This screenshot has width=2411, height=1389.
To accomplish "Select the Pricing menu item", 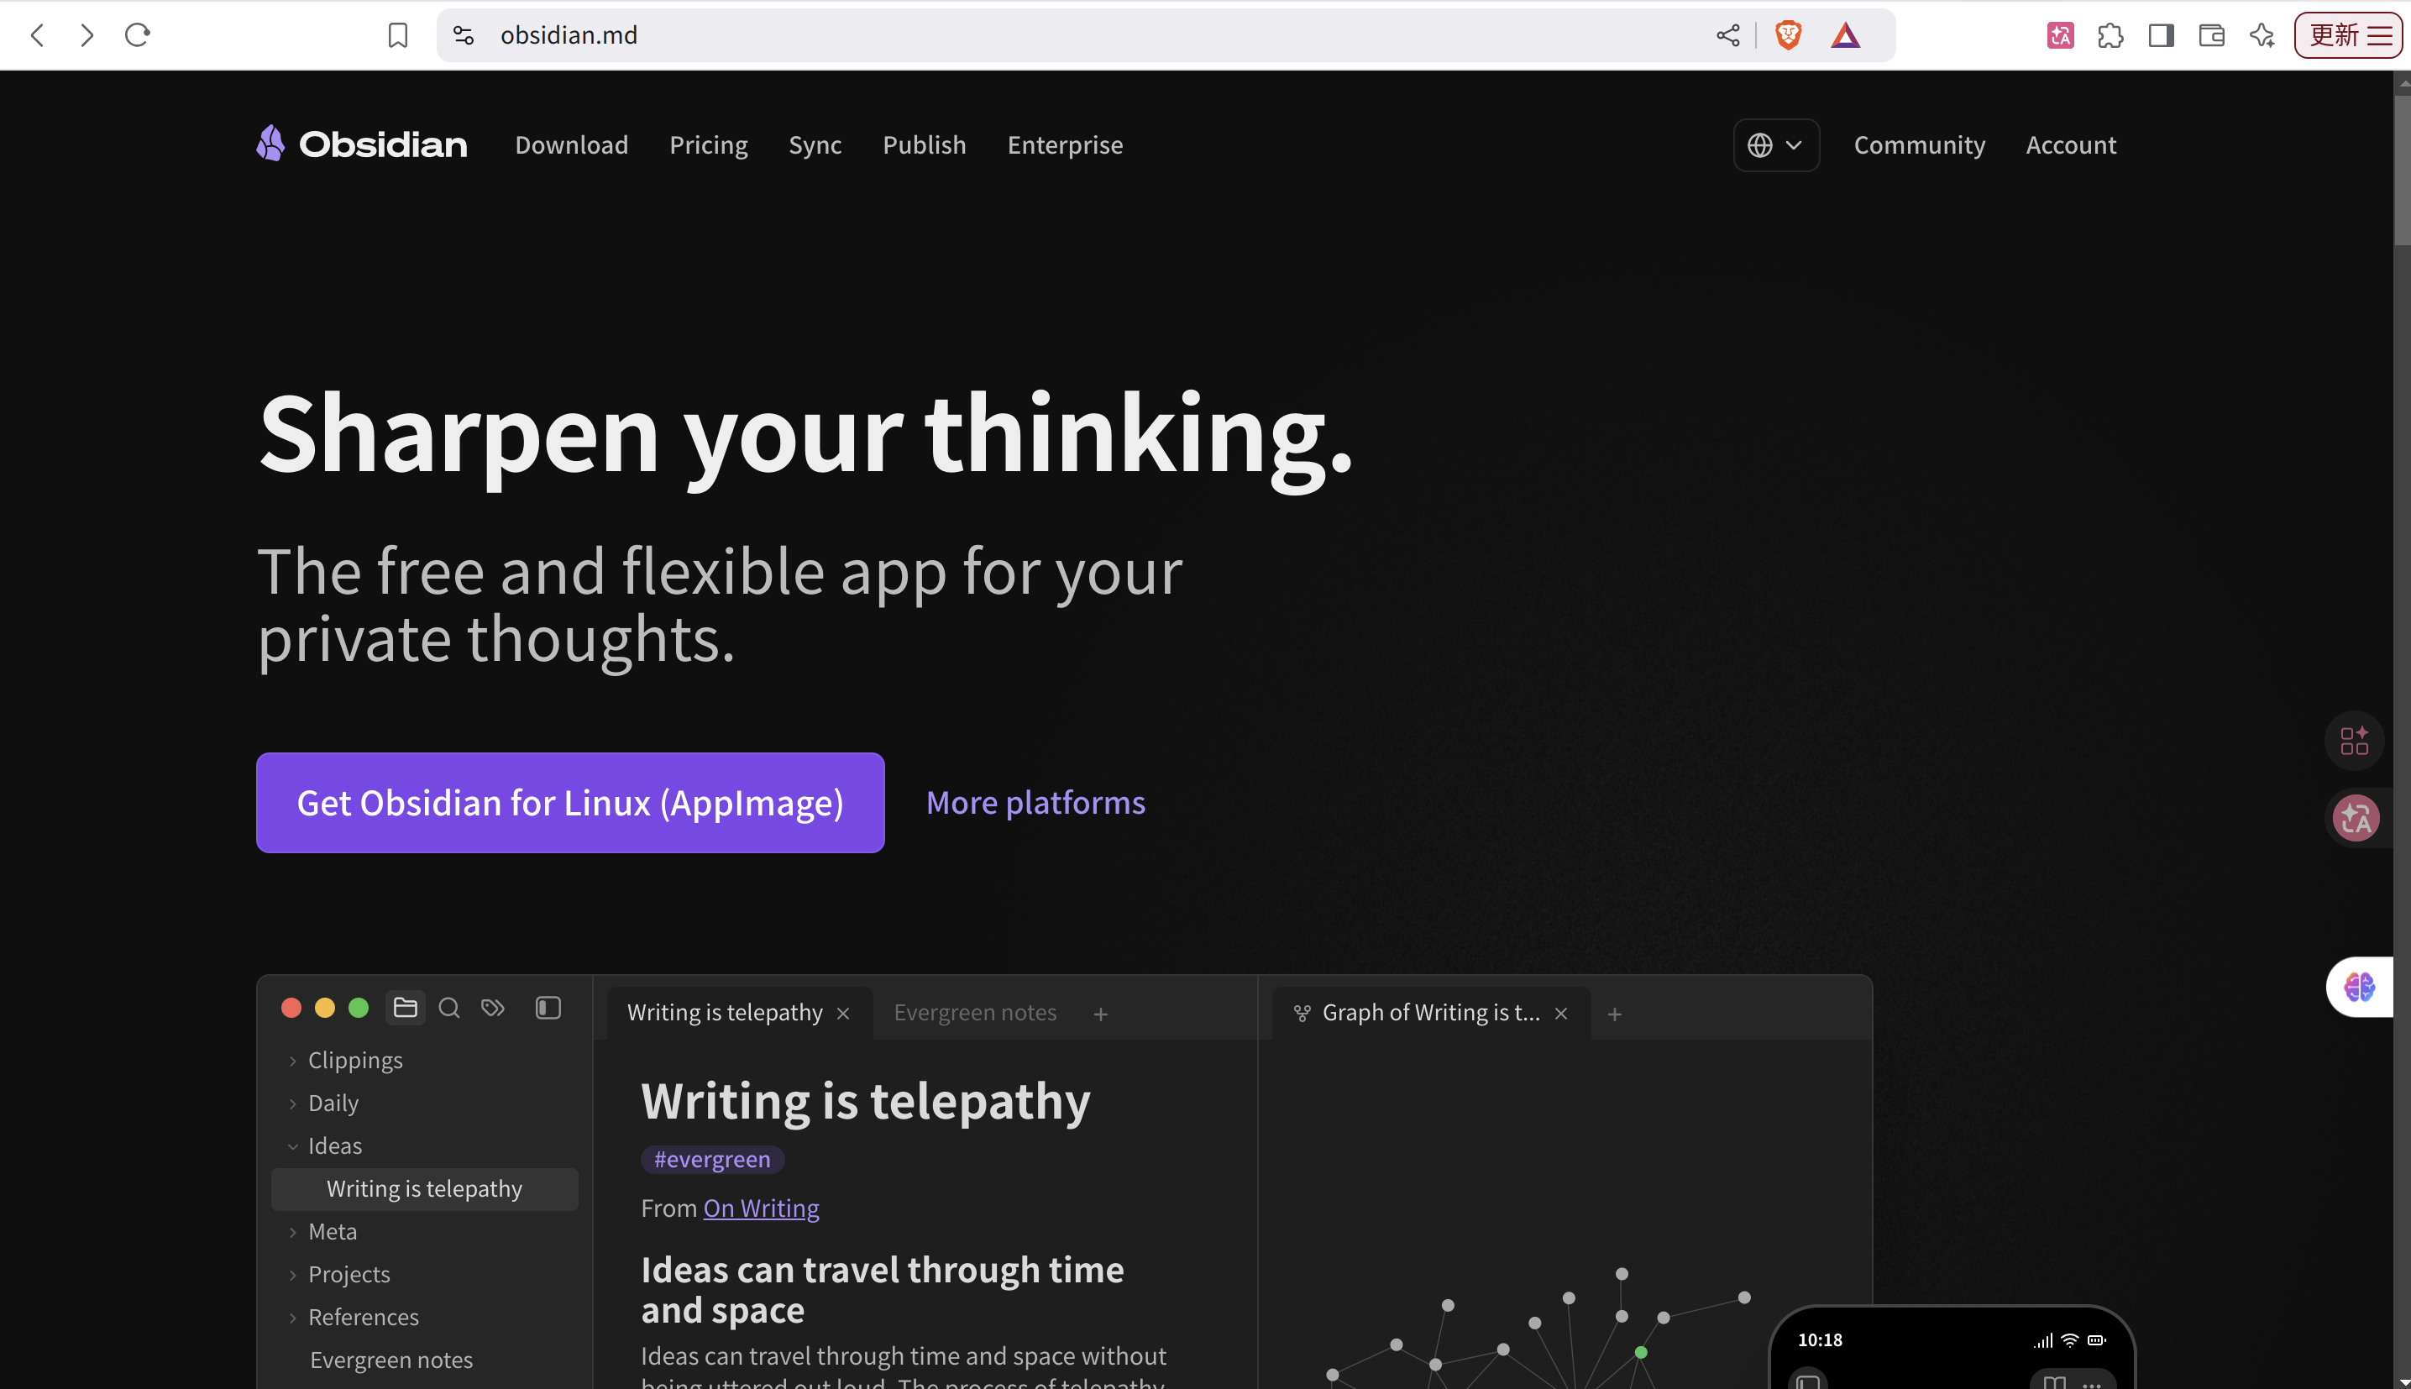I will tap(709, 145).
